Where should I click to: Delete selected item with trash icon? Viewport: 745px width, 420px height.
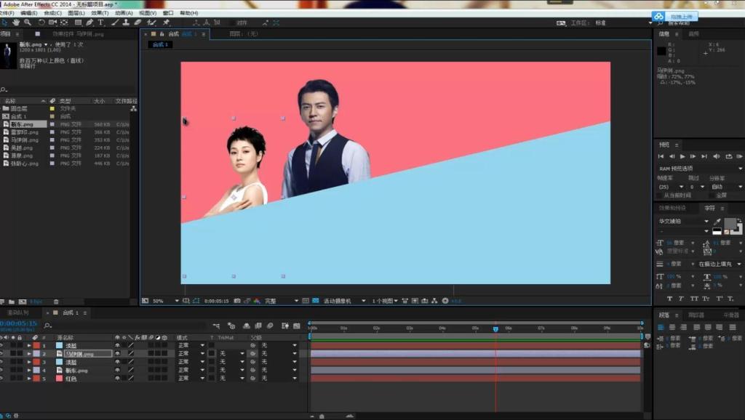coord(56,302)
